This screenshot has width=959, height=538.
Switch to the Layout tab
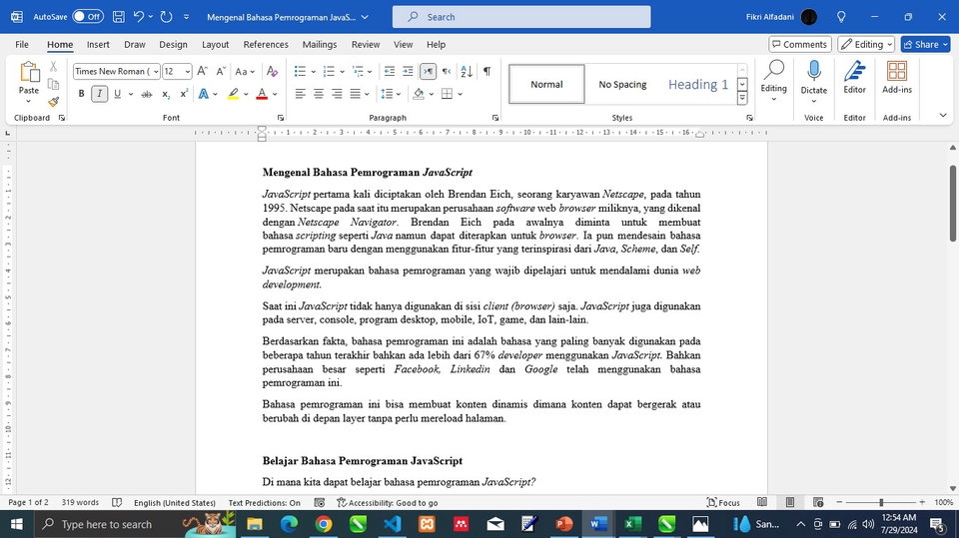pos(216,44)
